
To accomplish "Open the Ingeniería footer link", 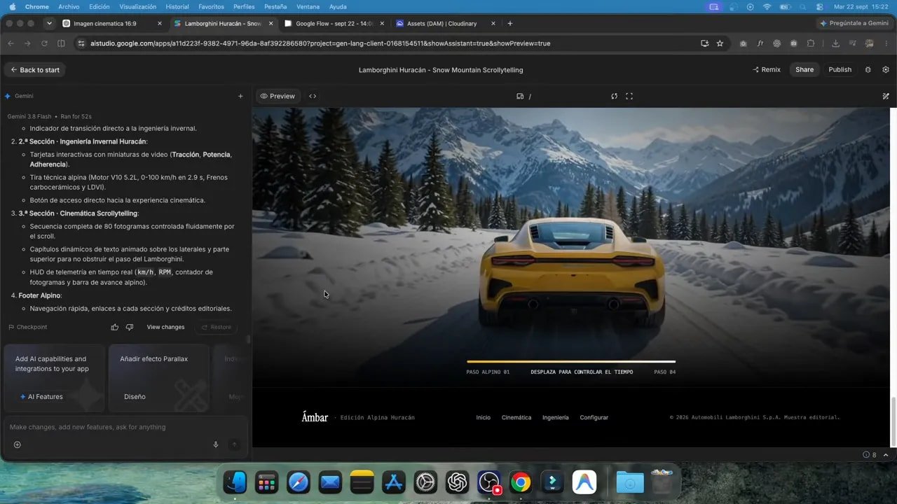I will tap(556, 417).
